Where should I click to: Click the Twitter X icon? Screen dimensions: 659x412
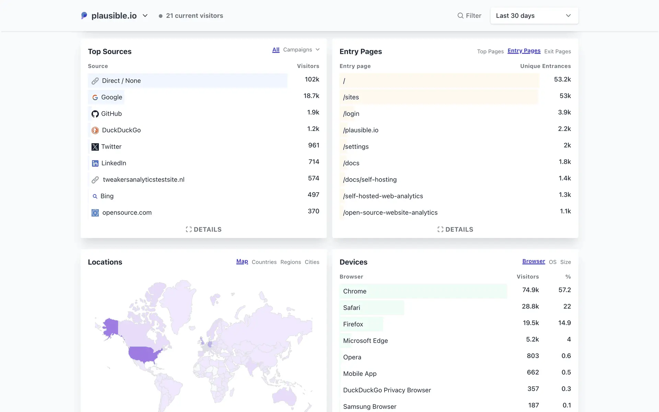point(95,147)
